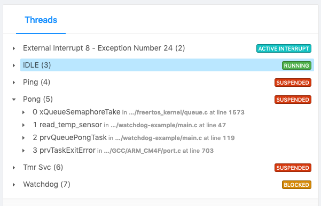Expand the Ping (4) thread arrow
This screenshot has height=206, width=321.
point(14,83)
